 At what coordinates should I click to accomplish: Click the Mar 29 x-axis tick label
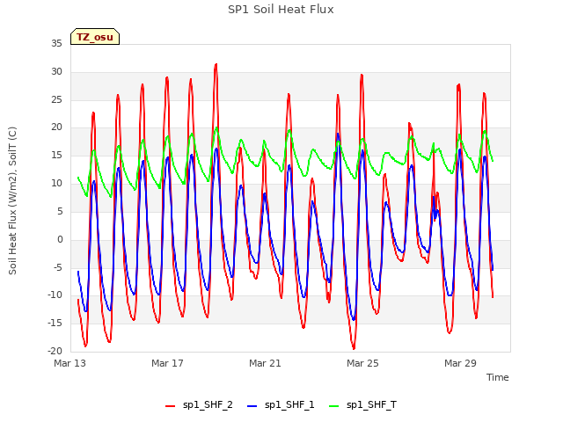pyautogui.click(x=460, y=363)
